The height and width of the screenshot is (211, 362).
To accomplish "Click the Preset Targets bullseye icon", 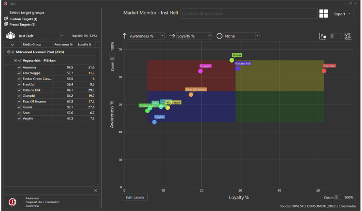I will (x=6, y=24).
